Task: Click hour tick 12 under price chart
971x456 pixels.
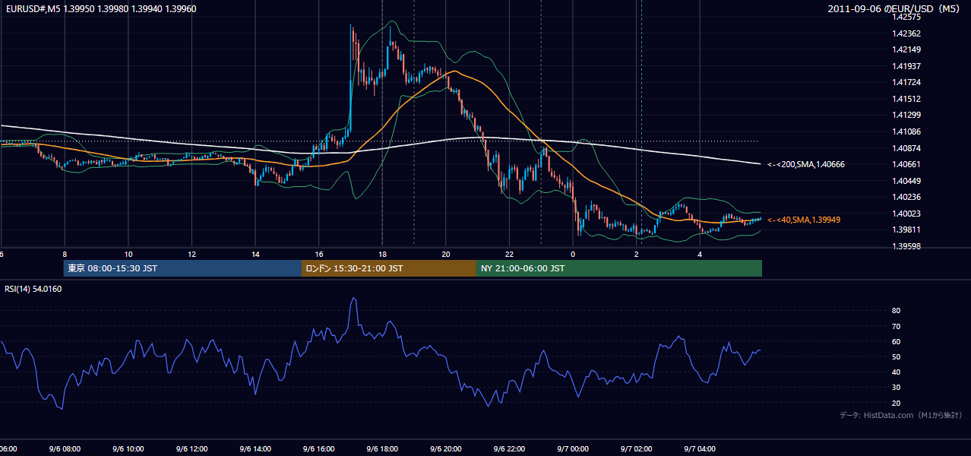Action: pyautogui.click(x=191, y=254)
